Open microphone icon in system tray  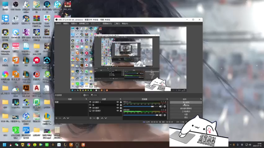238,145
